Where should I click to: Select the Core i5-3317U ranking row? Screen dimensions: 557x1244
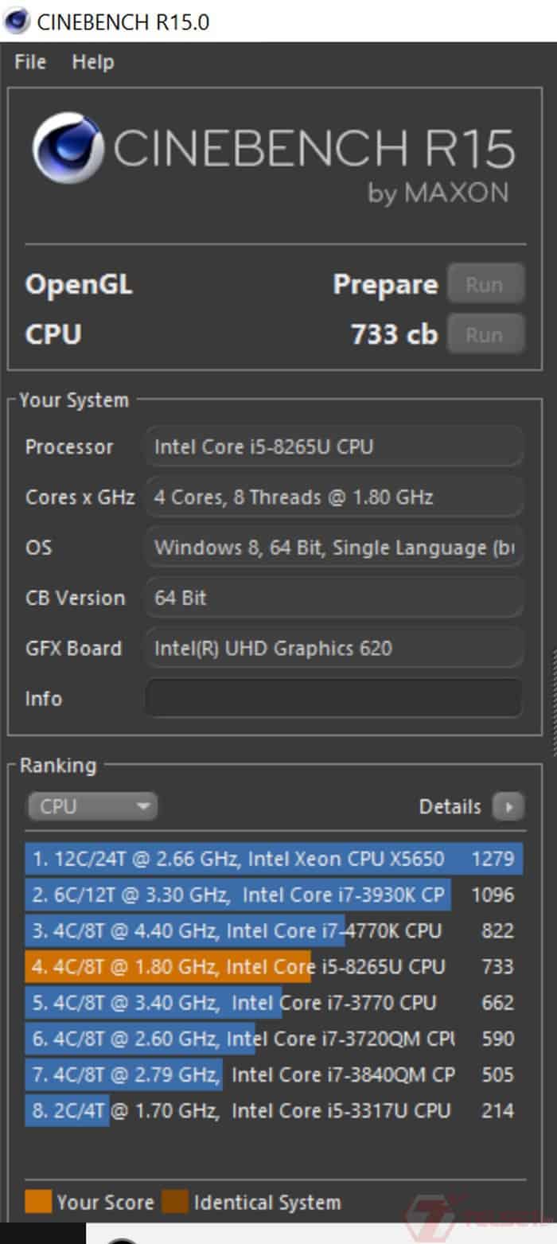(273, 1111)
